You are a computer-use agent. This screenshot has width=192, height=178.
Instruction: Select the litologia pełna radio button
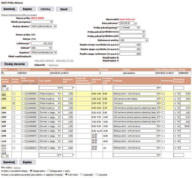(31, 171)
